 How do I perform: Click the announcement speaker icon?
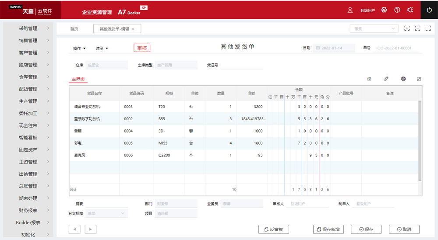point(410,10)
